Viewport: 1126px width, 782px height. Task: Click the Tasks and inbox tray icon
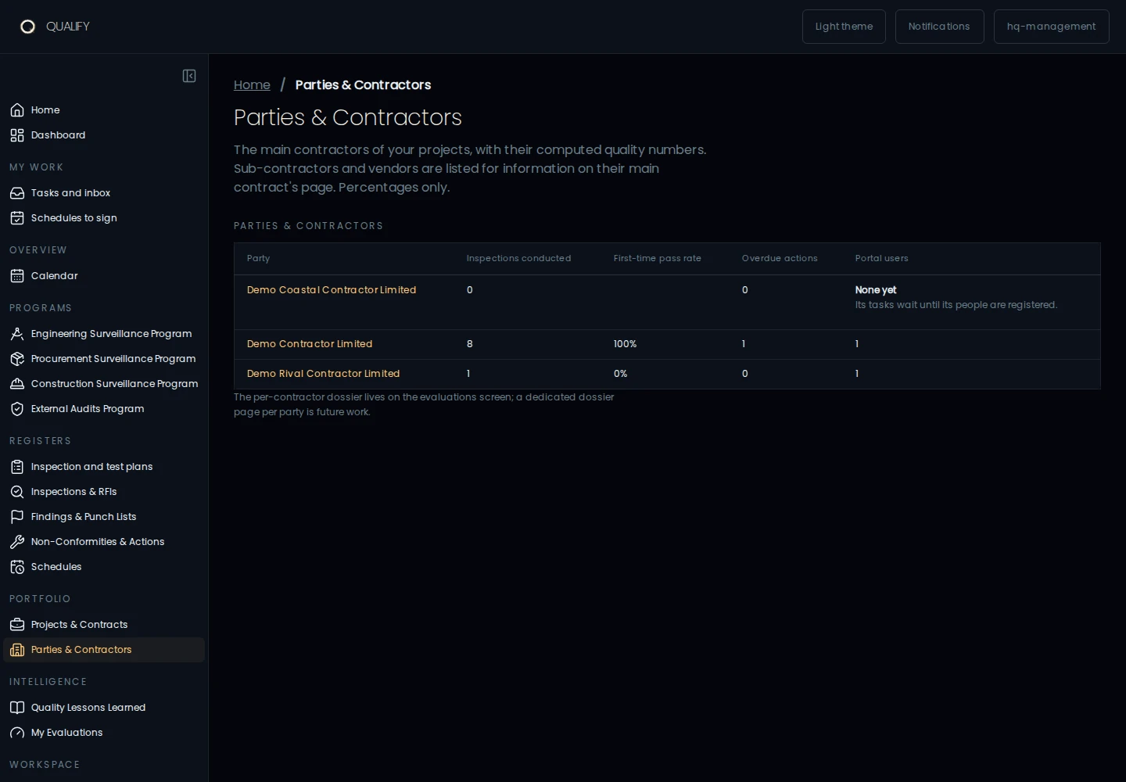pyautogui.click(x=17, y=193)
